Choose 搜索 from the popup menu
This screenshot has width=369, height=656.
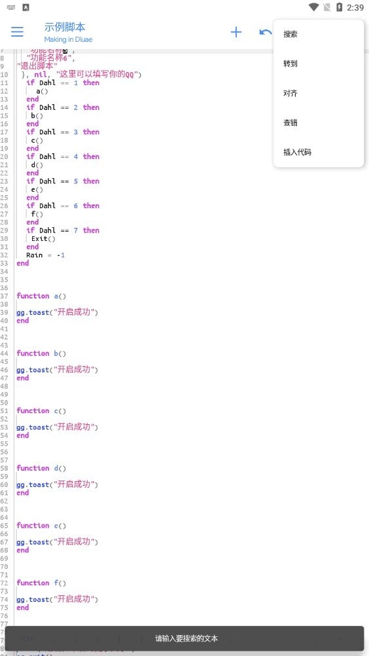tap(319, 34)
